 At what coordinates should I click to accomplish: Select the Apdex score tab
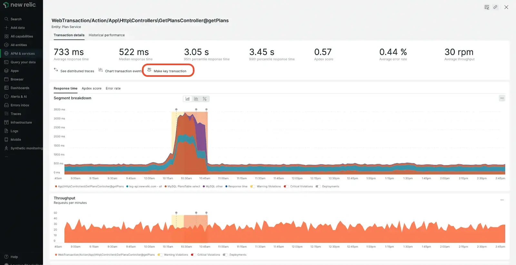coord(92,88)
